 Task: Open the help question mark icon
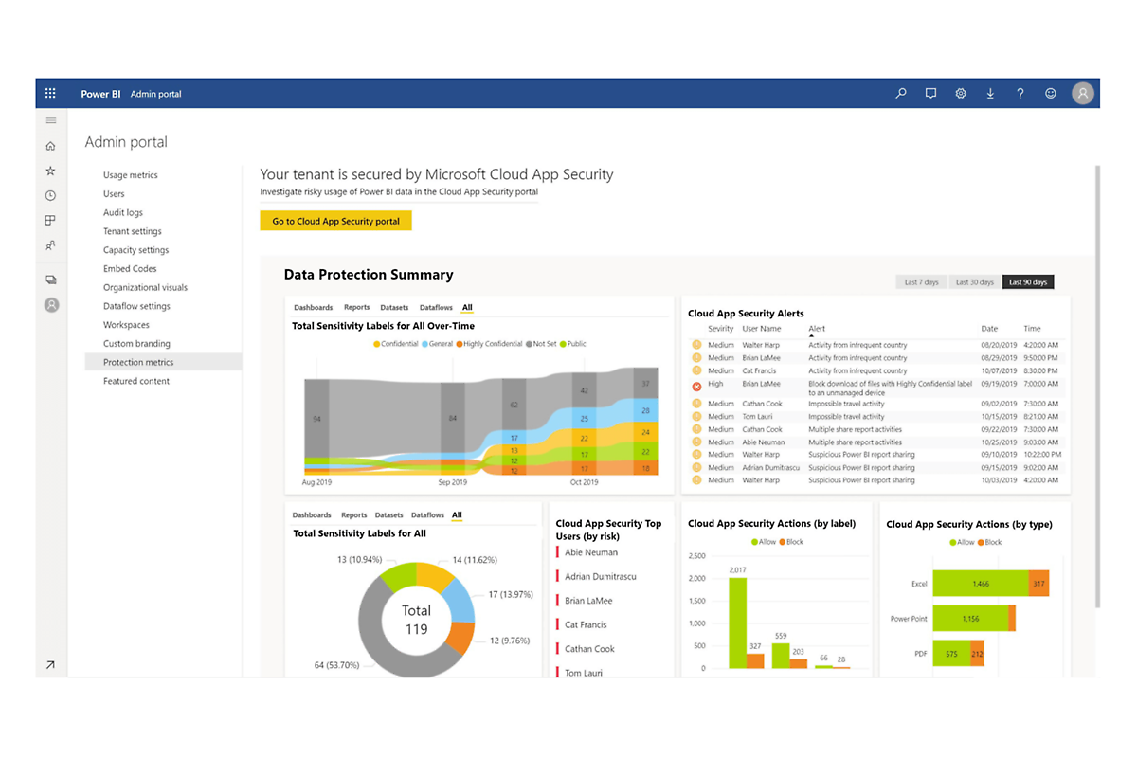[x=1020, y=94]
